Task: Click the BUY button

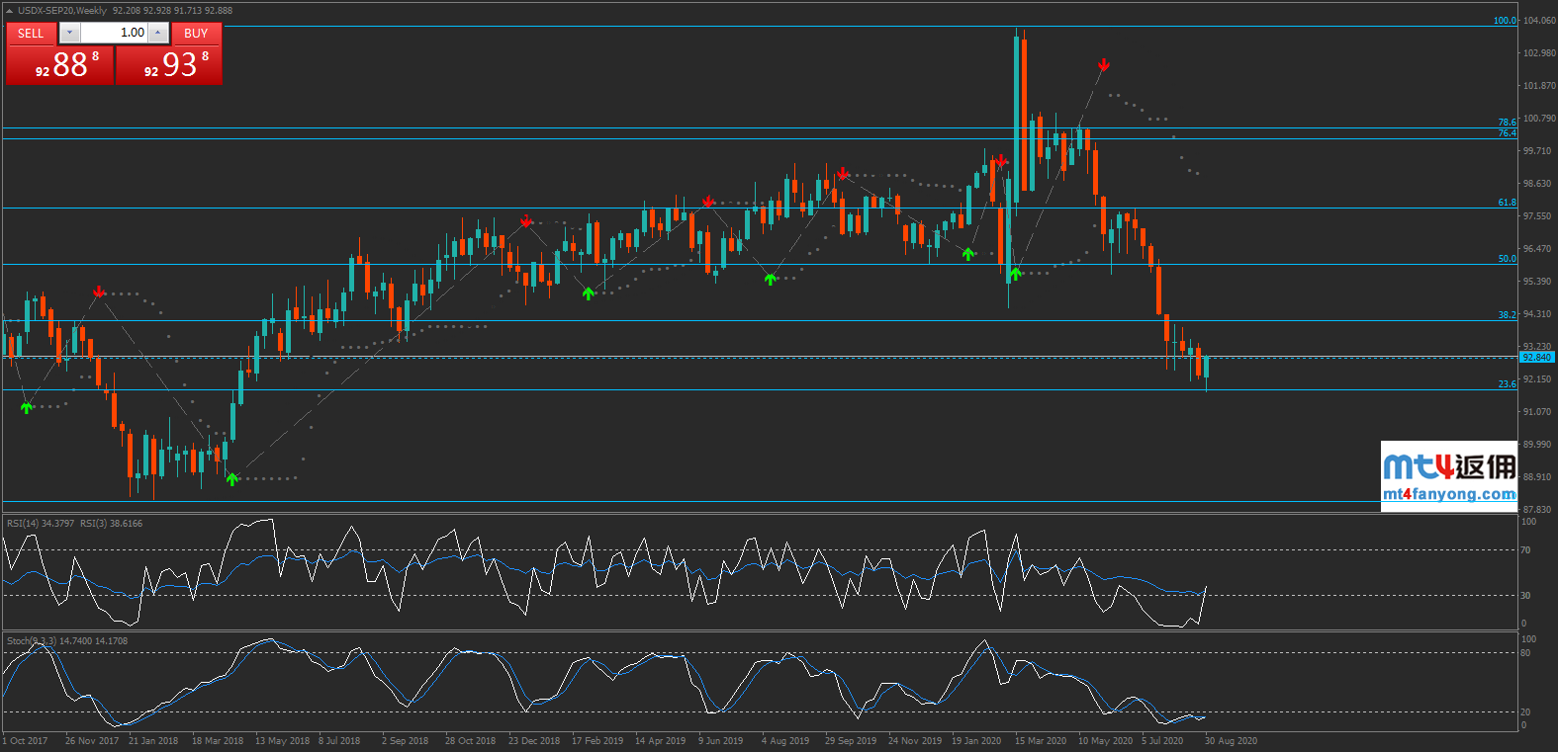Action: click(x=196, y=33)
